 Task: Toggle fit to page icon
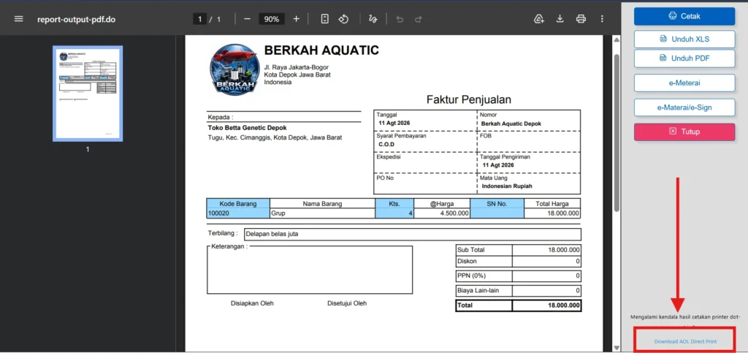[x=325, y=19]
